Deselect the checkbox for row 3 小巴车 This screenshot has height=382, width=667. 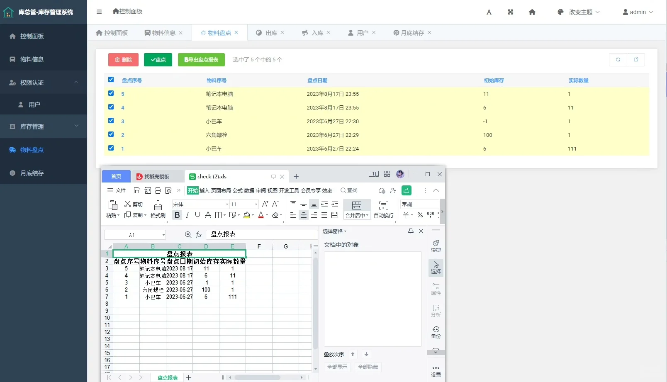[111, 120]
